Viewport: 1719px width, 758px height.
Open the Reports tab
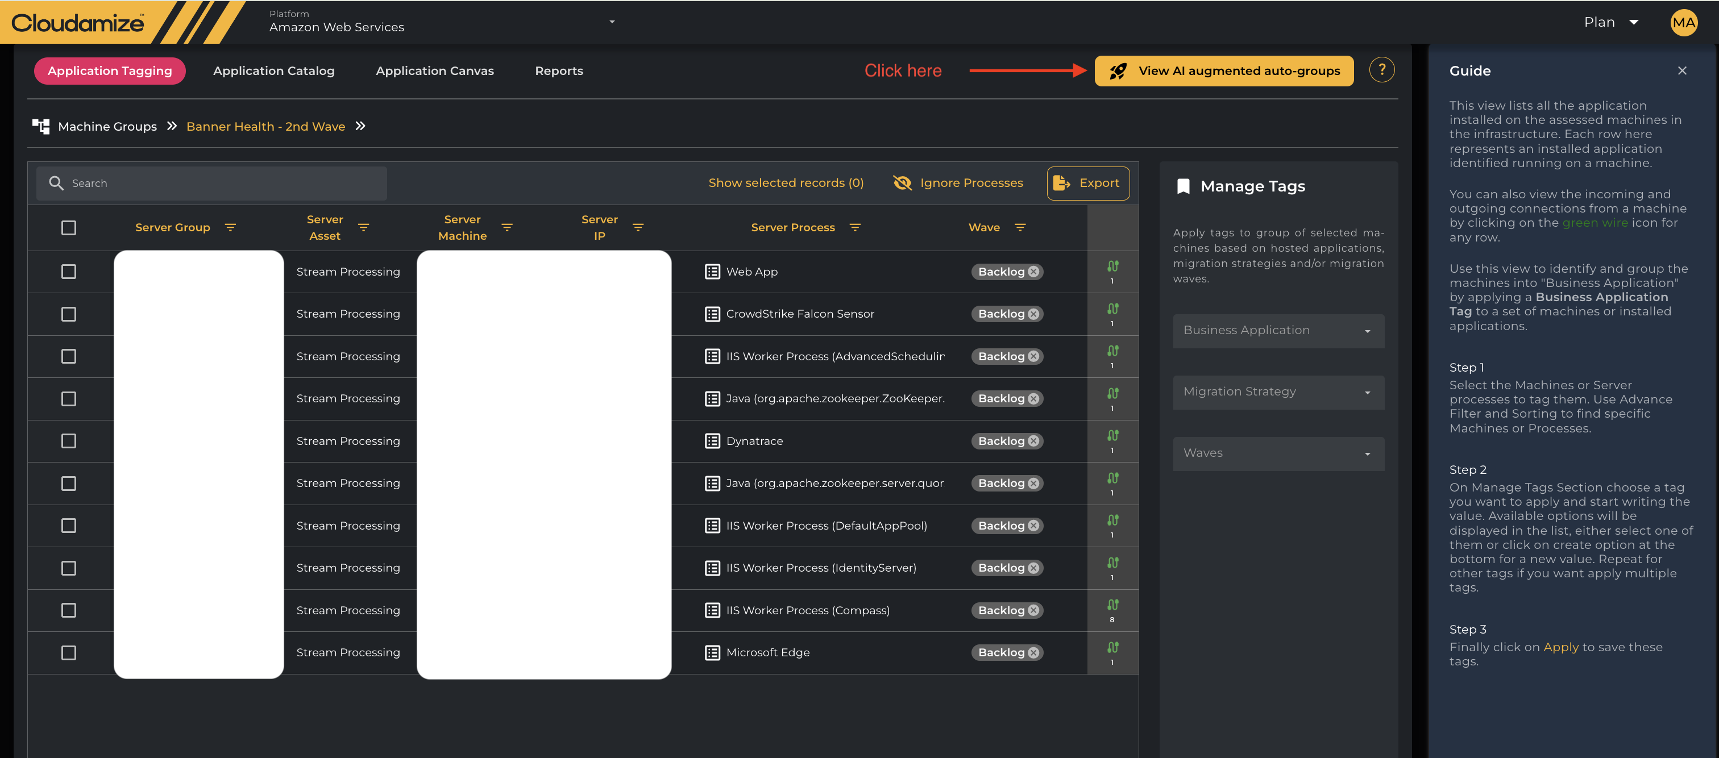pyautogui.click(x=559, y=70)
